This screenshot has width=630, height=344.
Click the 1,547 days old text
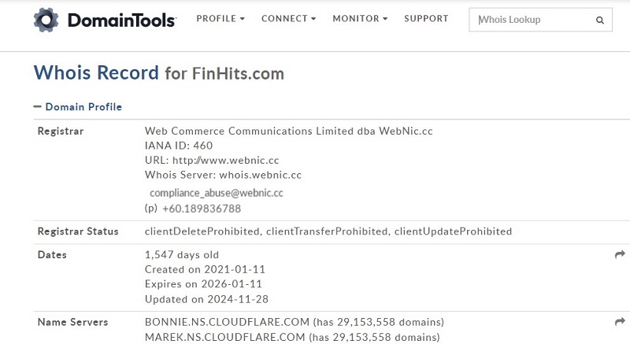182,255
